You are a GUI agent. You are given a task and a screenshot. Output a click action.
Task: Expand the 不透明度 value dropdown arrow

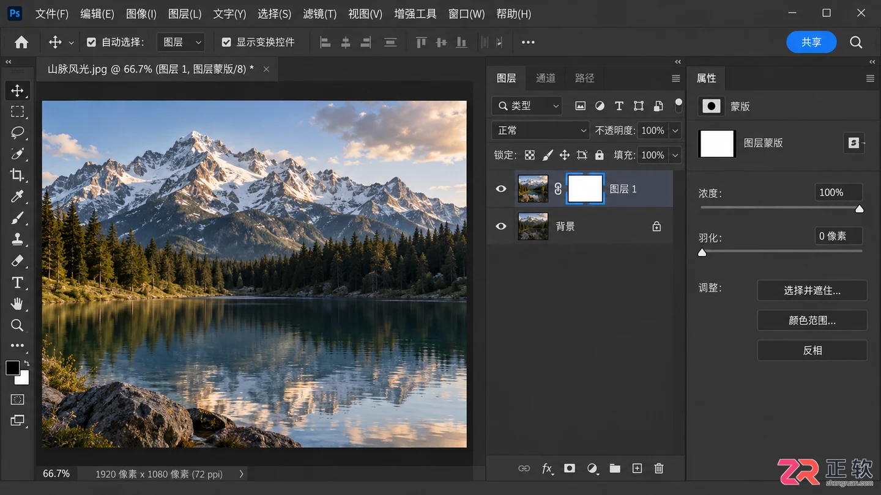coord(675,130)
